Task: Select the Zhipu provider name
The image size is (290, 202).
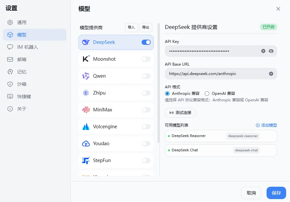Action: [x=99, y=93]
